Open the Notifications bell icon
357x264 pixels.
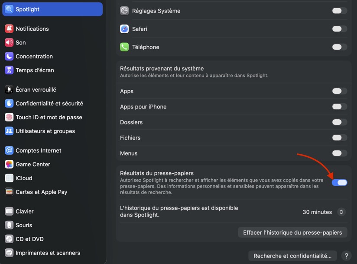pos(9,29)
